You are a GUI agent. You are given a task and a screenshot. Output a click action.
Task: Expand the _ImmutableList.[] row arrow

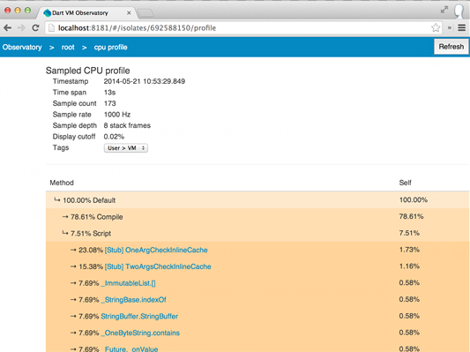click(x=73, y=282)
